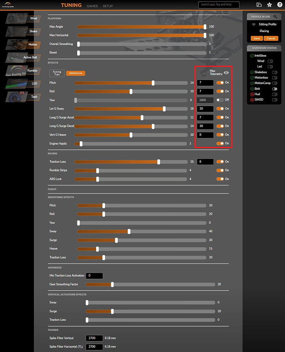Click the MotionComp green status check

click(x=252, y=83)
